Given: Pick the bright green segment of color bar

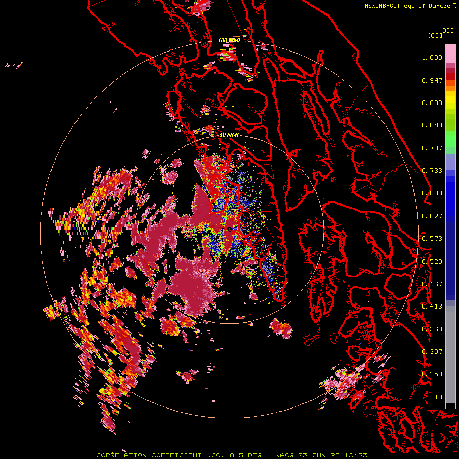Looking at the screenshot, I should click(x=450, y=139).
